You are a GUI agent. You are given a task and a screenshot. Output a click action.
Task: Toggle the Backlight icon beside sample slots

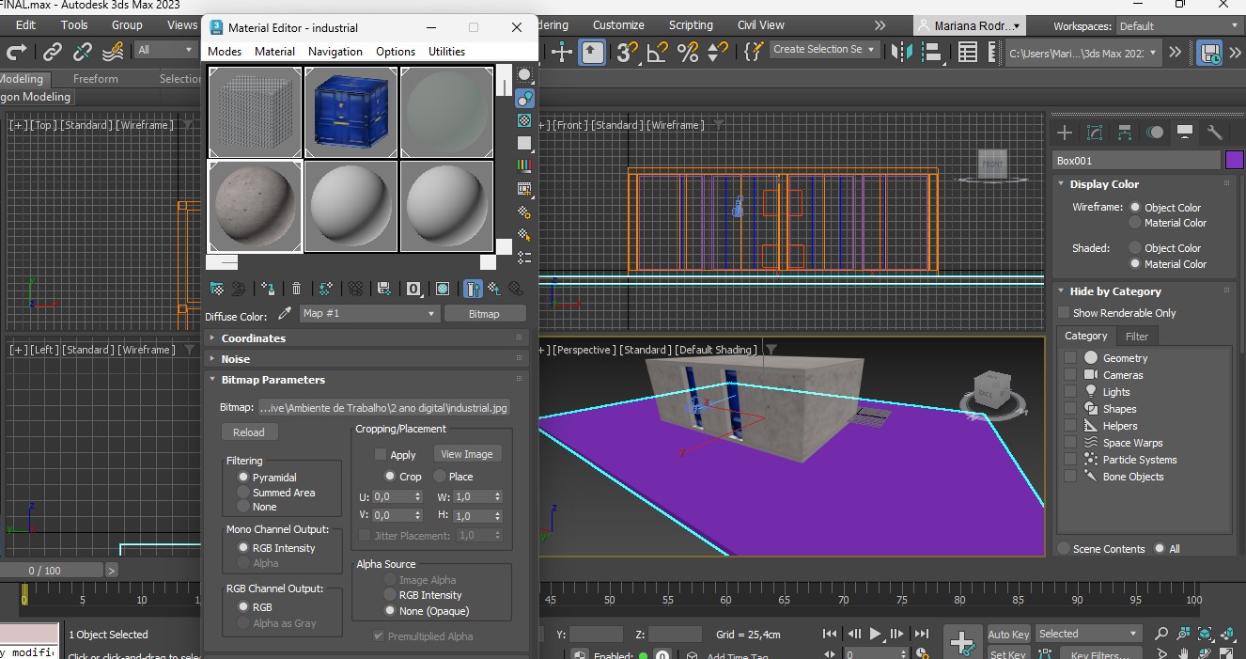coord(524,98)
